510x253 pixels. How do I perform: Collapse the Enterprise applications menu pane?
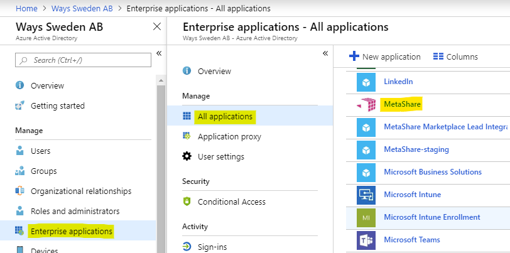click(325, 53)
